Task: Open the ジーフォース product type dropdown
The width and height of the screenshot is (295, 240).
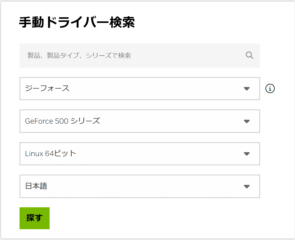Action: (x=140, y=89)
